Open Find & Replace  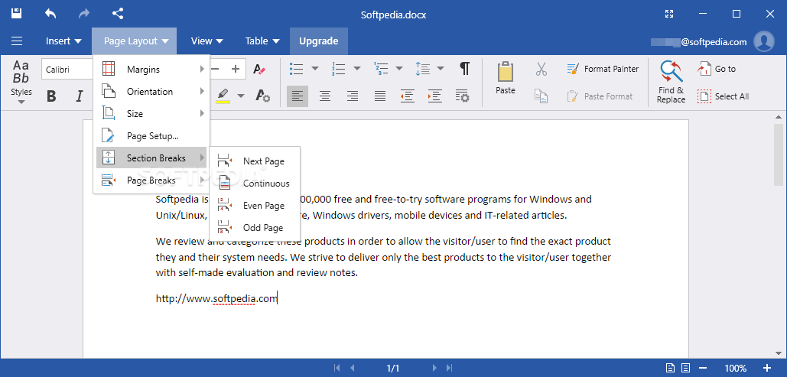tap(671, 82)
